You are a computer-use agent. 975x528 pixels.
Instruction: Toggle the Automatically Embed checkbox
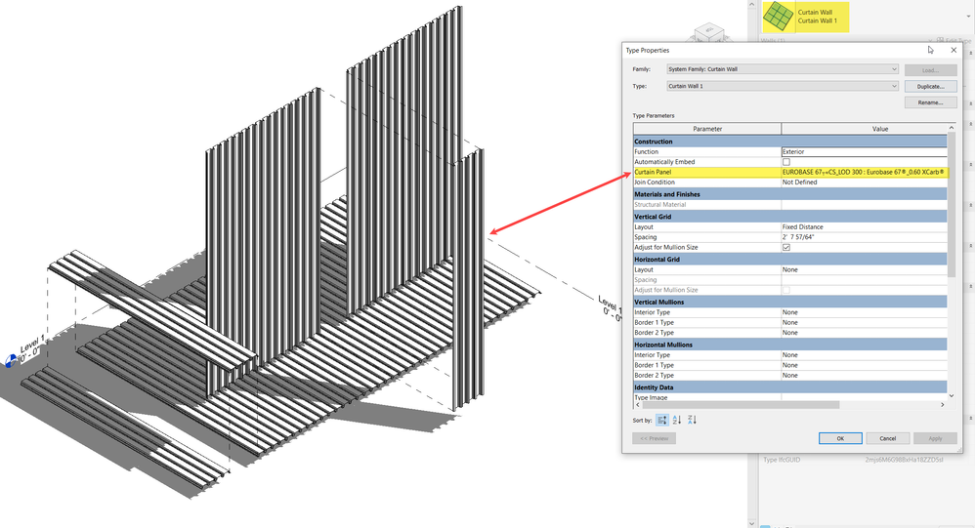786,161
